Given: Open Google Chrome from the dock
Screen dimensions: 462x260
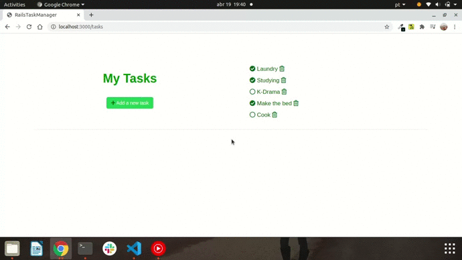Looking at the screenshot, I should pos(61,249).
